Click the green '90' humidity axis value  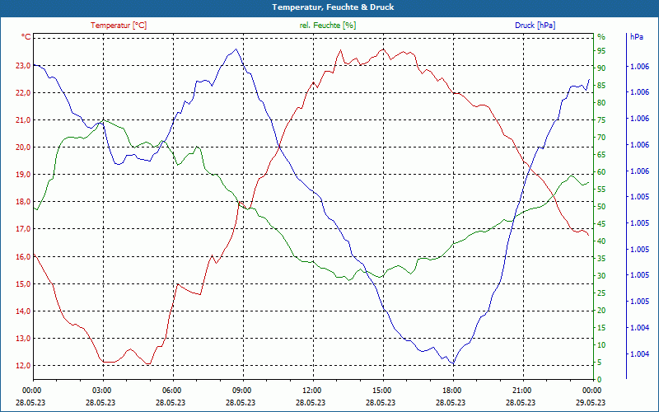click(x=601, y=68)
